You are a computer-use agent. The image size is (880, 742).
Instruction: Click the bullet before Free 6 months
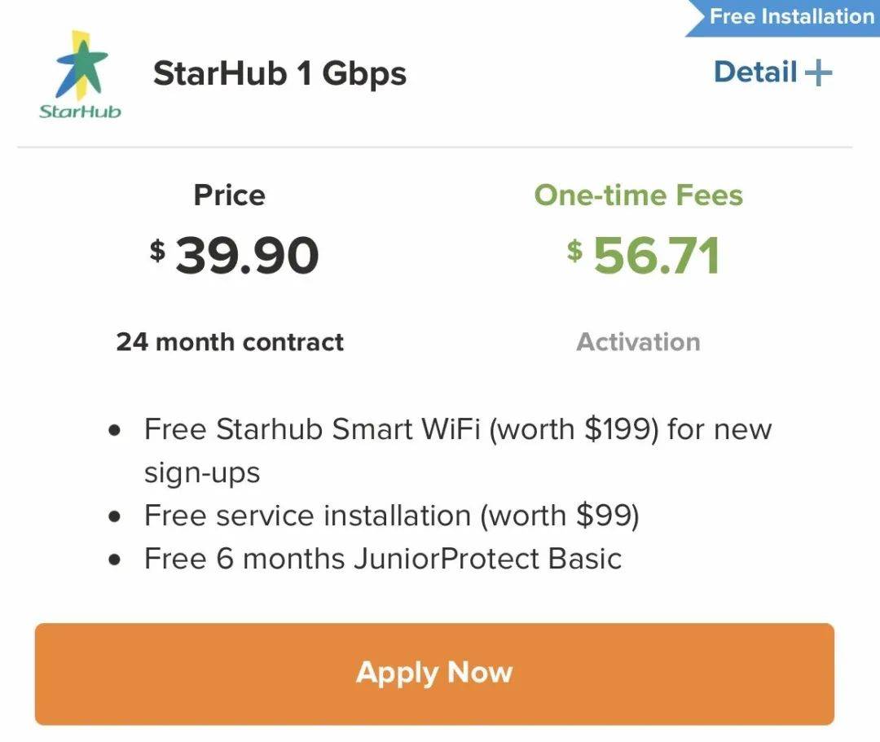point(115,560)
